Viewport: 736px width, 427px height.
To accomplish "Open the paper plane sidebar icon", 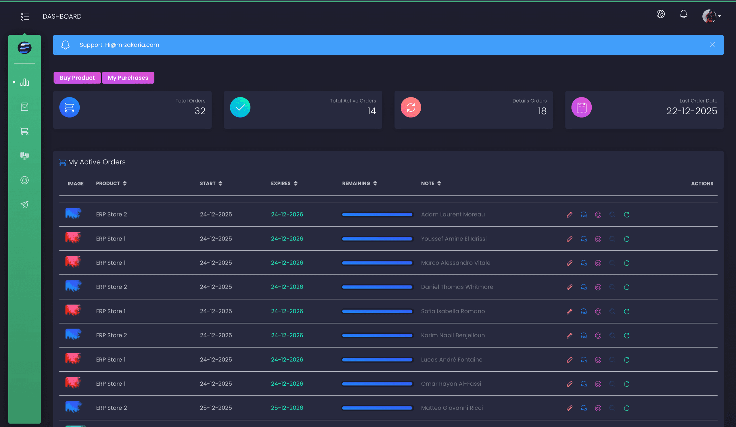I will (24, 205).
